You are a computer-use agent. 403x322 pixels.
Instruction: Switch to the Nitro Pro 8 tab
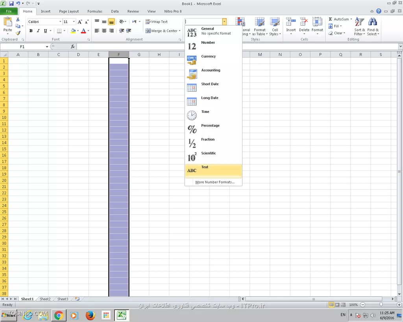coord(173,11)
